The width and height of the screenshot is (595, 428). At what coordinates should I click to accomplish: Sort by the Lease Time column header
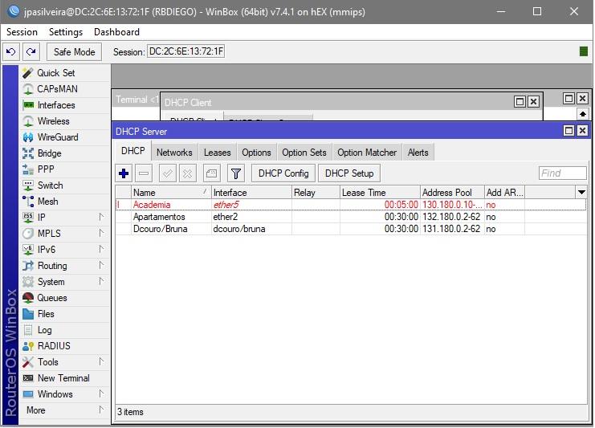tap(380, 193)
